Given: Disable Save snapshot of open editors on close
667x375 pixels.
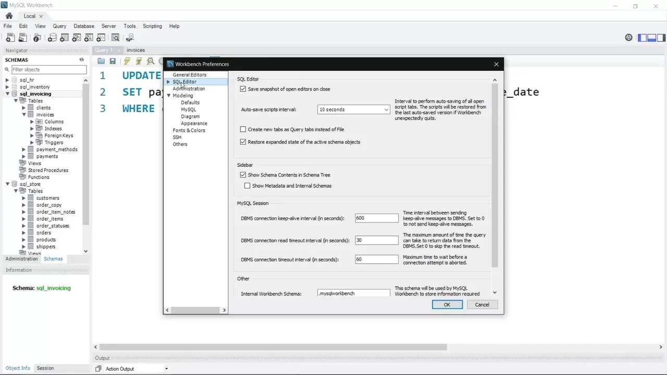Looking at the screenshot, I should [x=243, y=89].
